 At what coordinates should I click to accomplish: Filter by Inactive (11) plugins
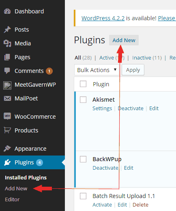pyautogui.click(x=147, y=58)
